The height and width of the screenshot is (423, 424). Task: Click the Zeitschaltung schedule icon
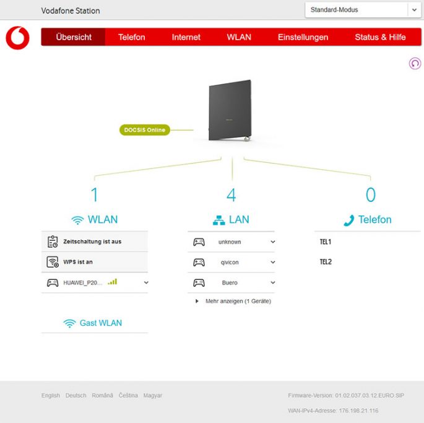coord(53,242)
